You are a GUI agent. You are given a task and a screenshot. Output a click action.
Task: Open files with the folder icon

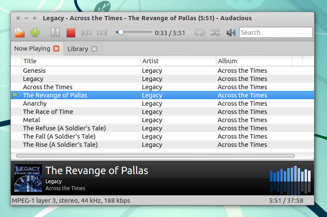pyautogui.click(x=19, y=32)
